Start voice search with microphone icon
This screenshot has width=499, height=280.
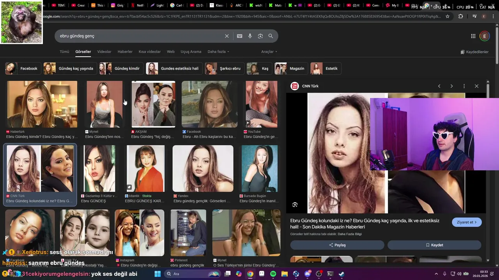pyautogui.click(x=250, y=36)
